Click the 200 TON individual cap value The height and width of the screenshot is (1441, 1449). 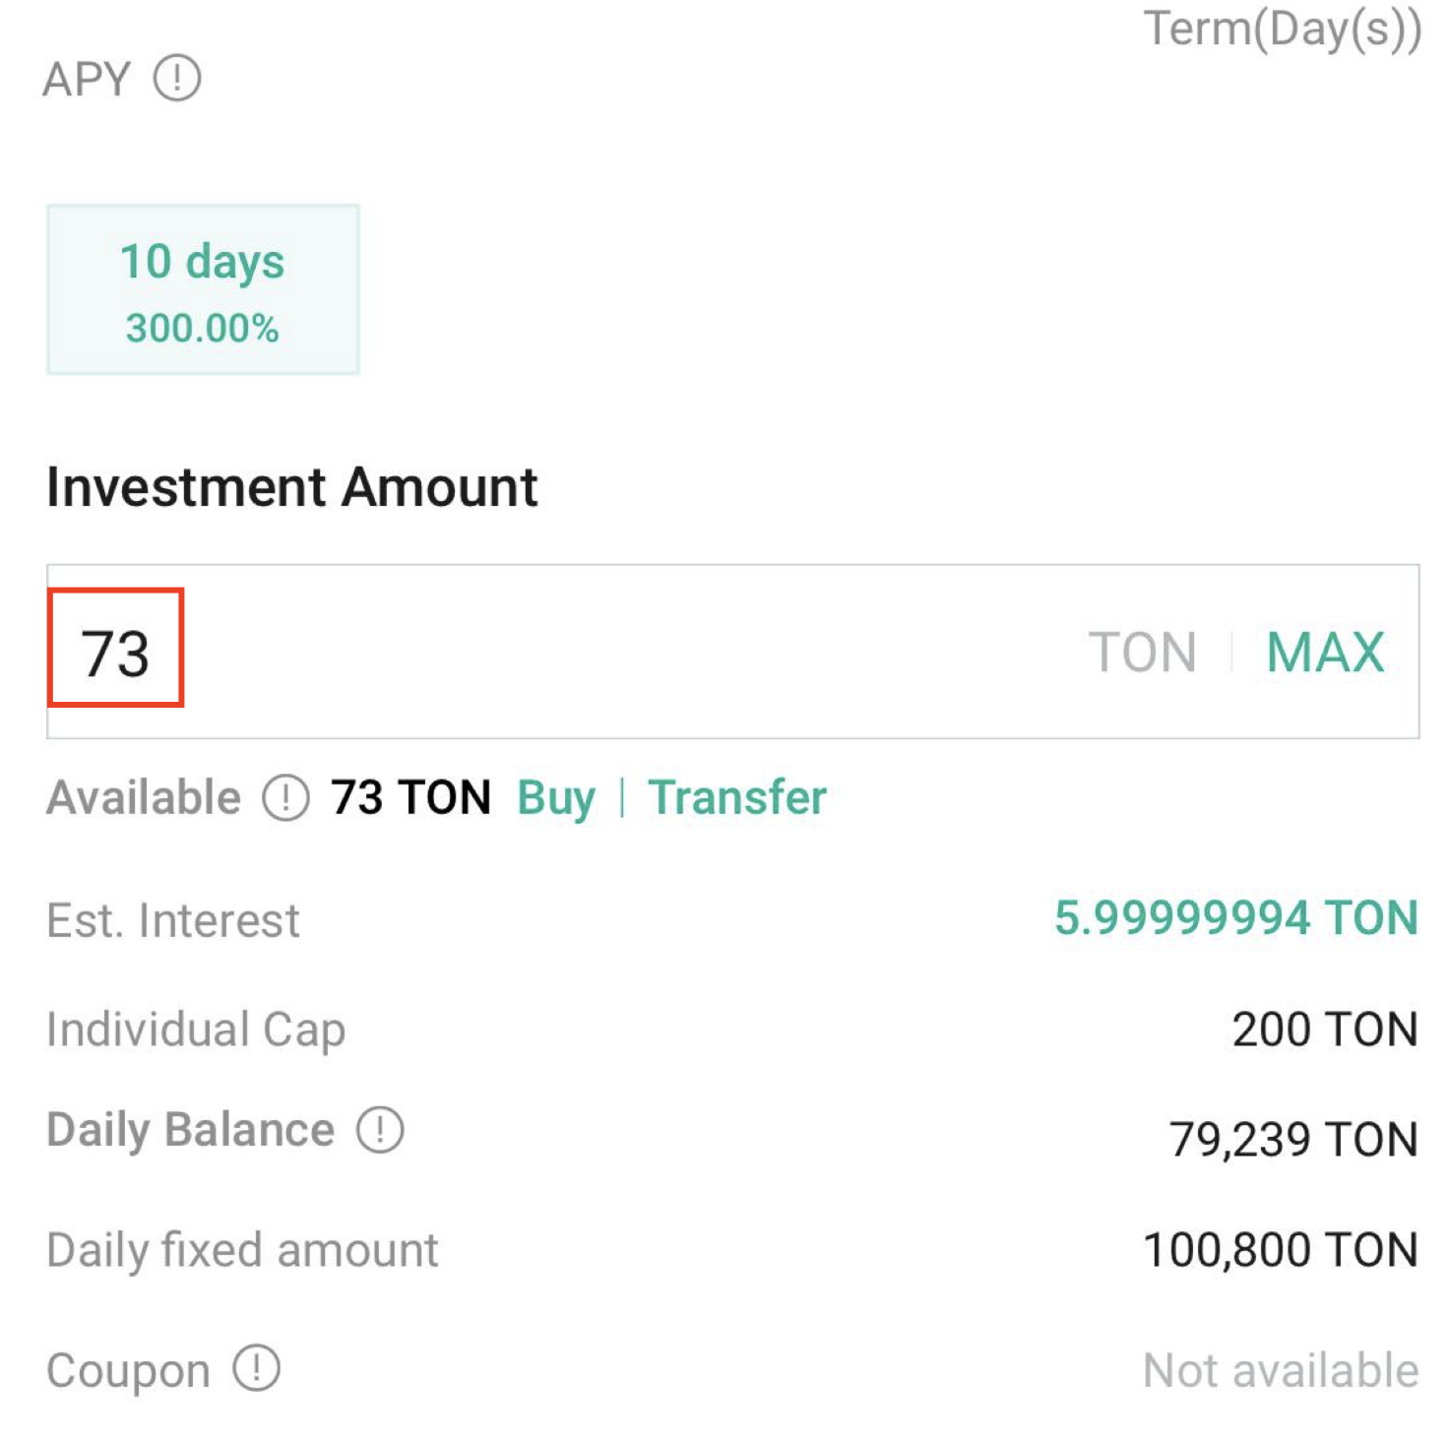pyautogui.click(x=1324, y=1030)
